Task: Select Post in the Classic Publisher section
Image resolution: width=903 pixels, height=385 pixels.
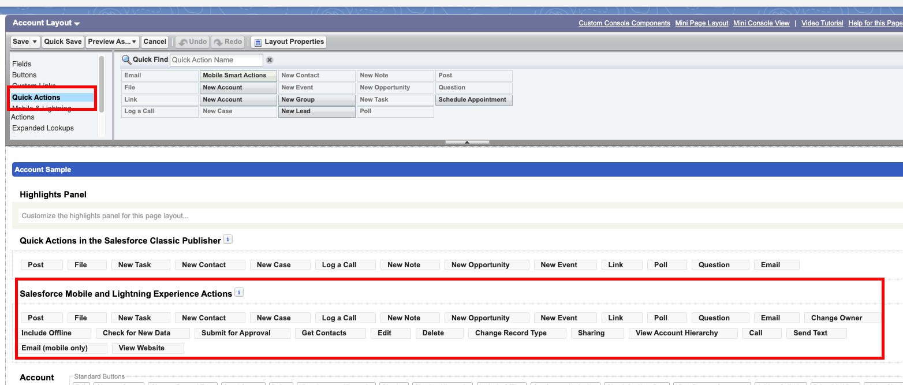Action: pyautogui.click(x=42, y=265)
